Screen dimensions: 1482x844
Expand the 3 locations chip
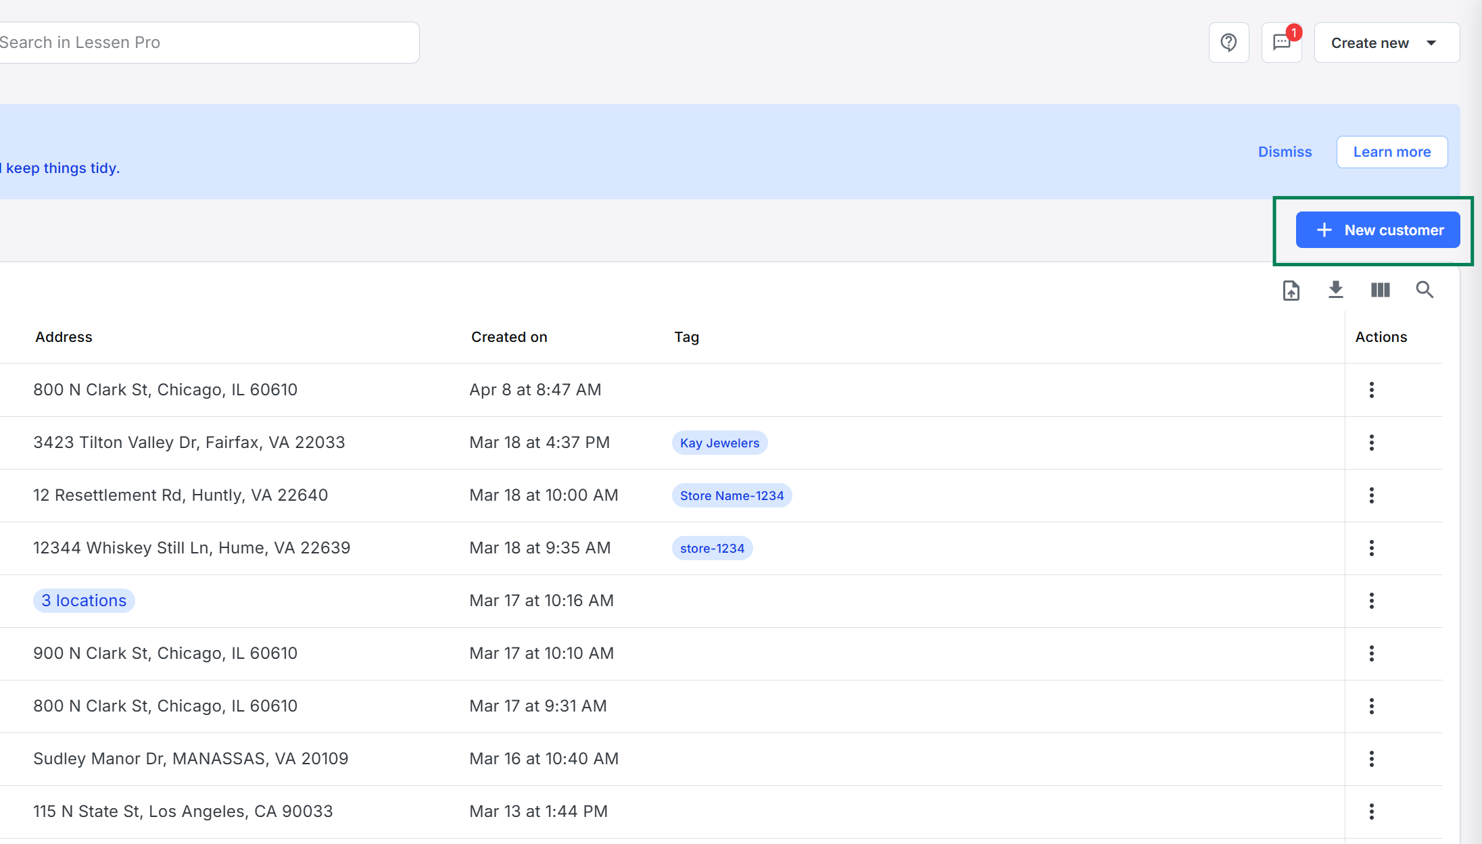(84, 601)
